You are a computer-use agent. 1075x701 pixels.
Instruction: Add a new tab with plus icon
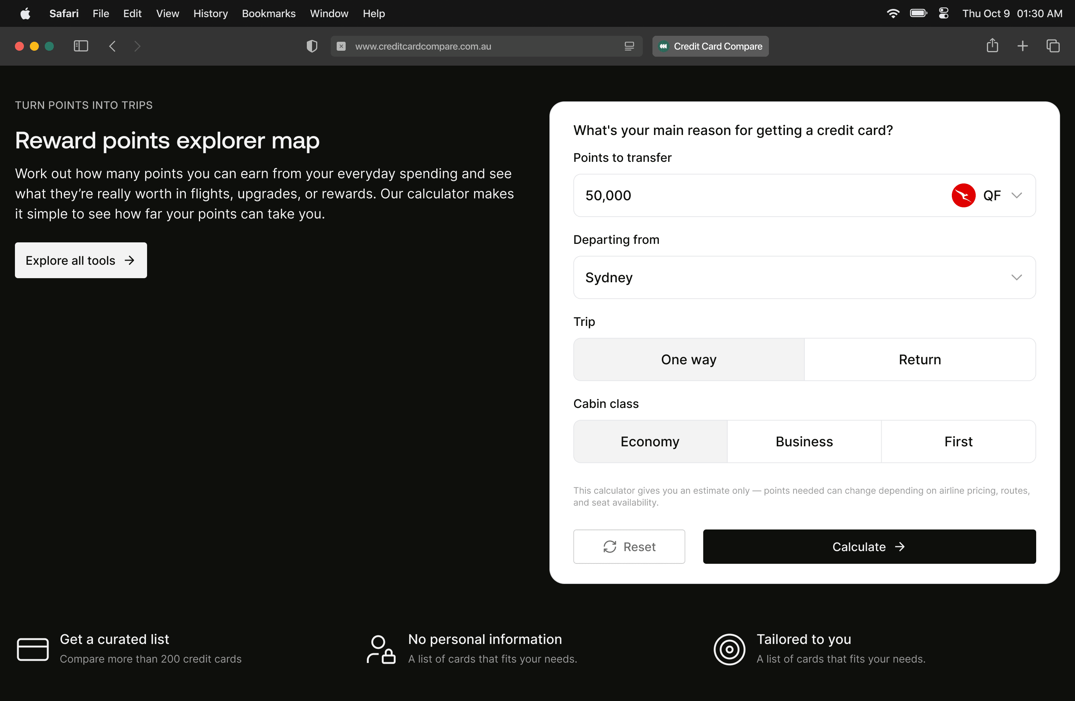point(1023,46)
